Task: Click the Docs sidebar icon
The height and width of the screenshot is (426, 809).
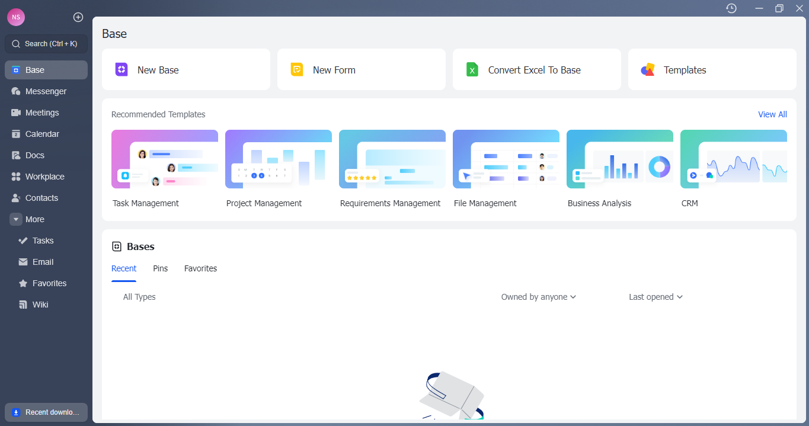Action: [x=16, y=155]
